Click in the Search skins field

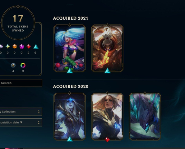(x=21, y=83)
